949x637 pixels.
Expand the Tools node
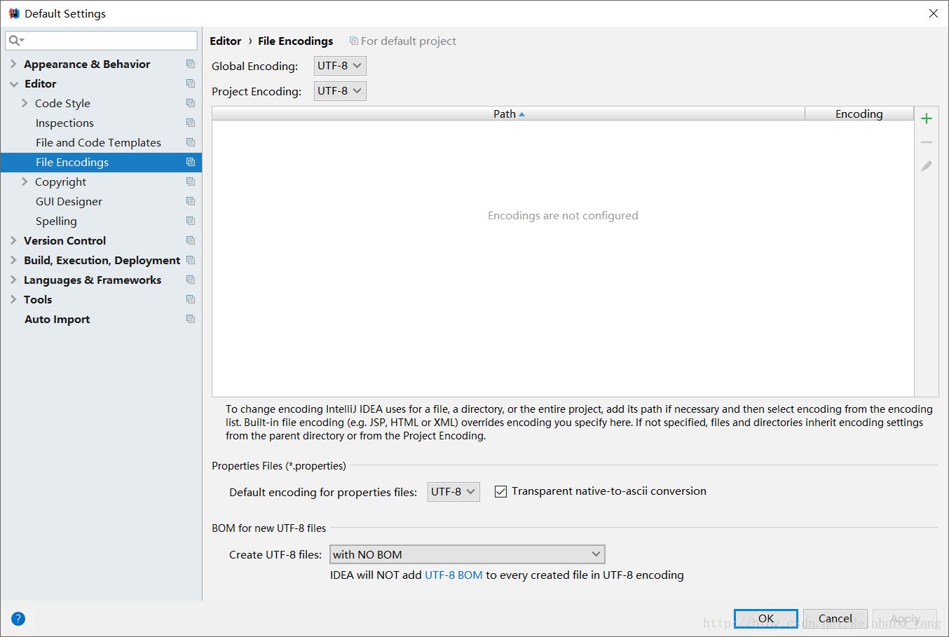coord(13,299)
